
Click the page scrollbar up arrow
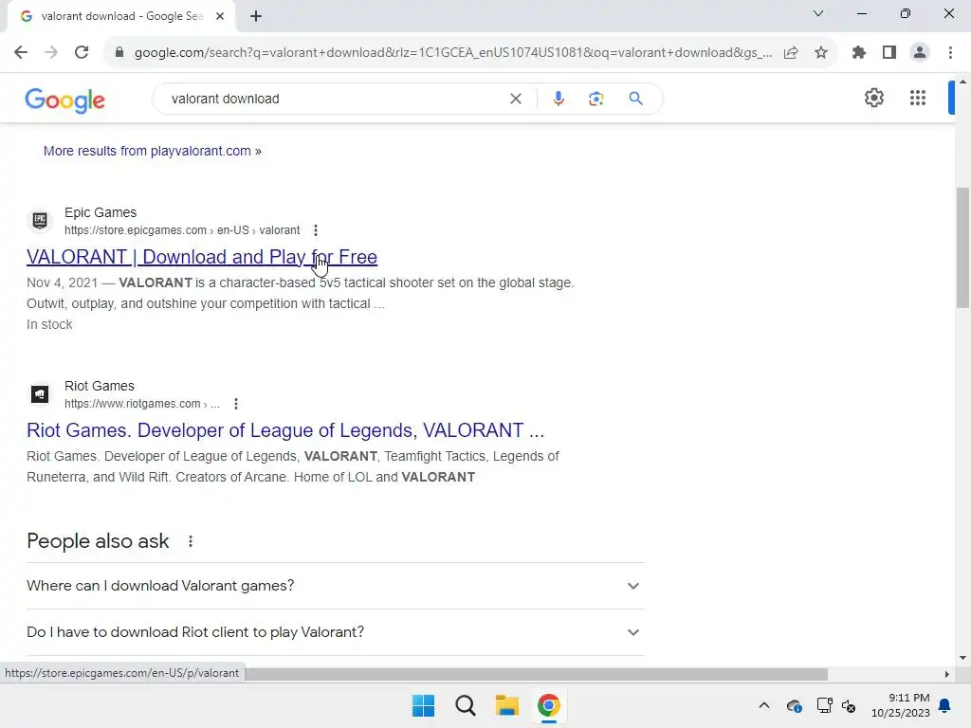click(962, 82)
